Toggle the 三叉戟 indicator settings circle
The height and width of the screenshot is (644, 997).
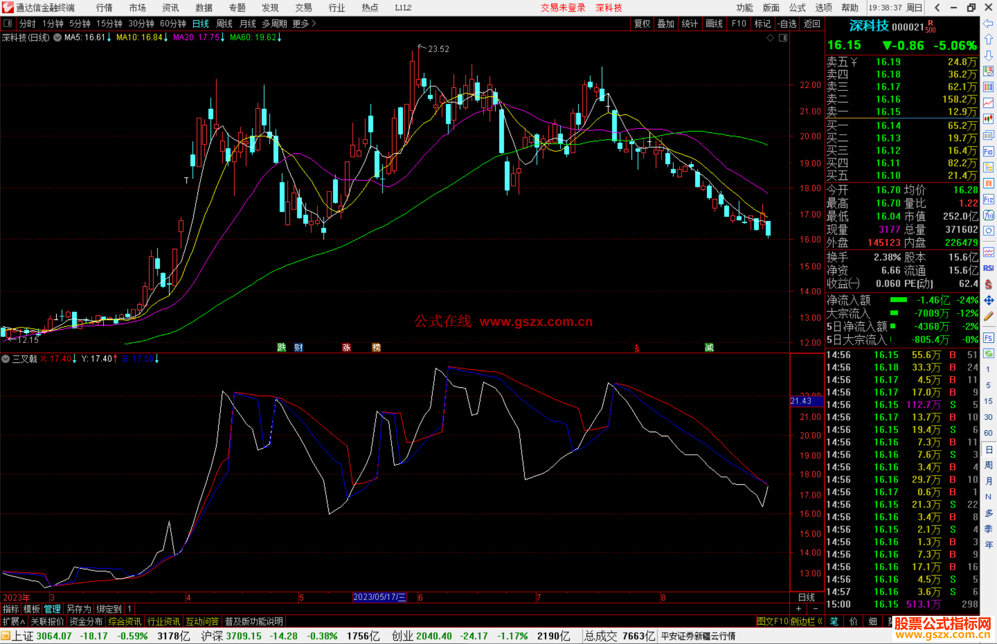6,359
